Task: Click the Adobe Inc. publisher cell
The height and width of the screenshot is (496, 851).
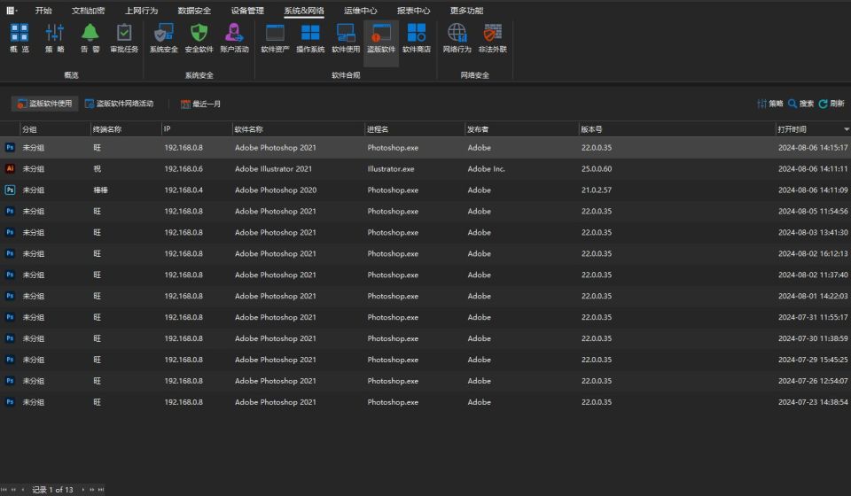Action: 487,168
